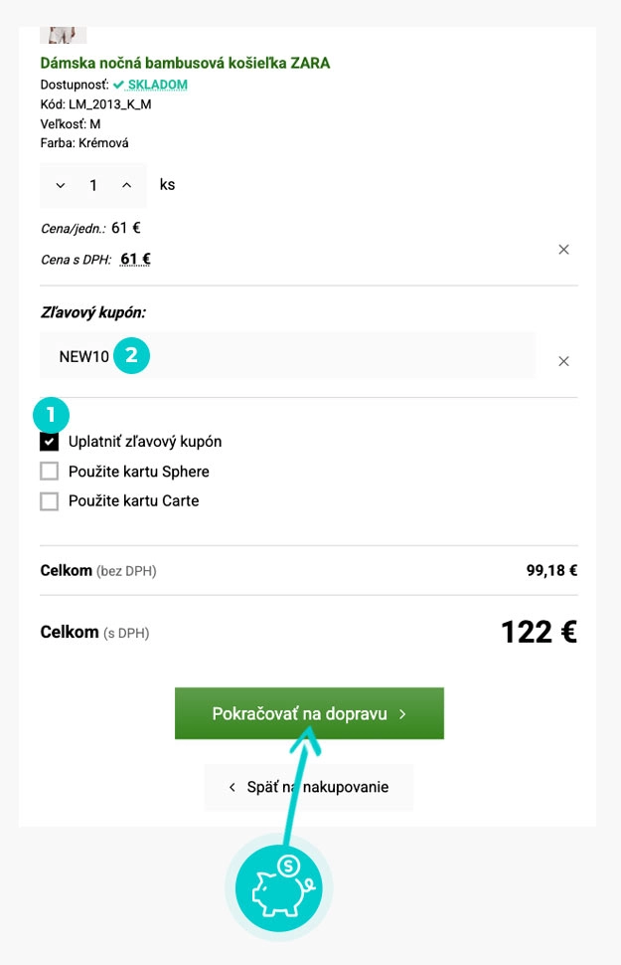
Task: Clear the coupon field with the X icon
Action: pos(563,361)
